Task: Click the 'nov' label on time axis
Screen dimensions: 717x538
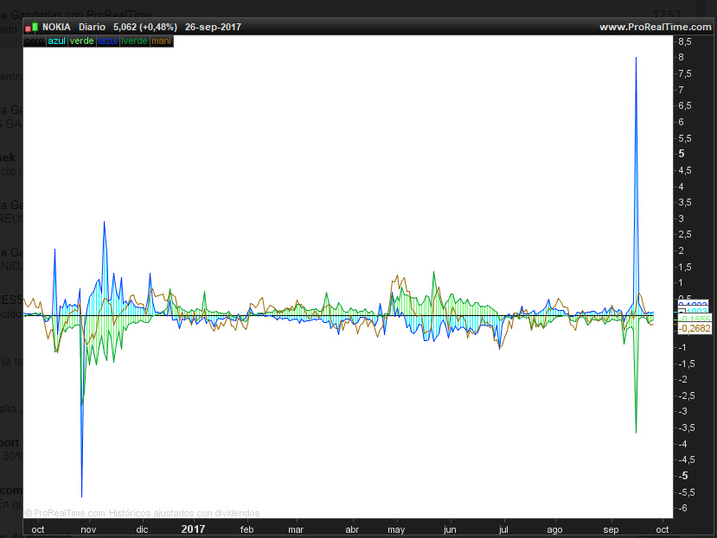Action: click(x=88, y=529)
